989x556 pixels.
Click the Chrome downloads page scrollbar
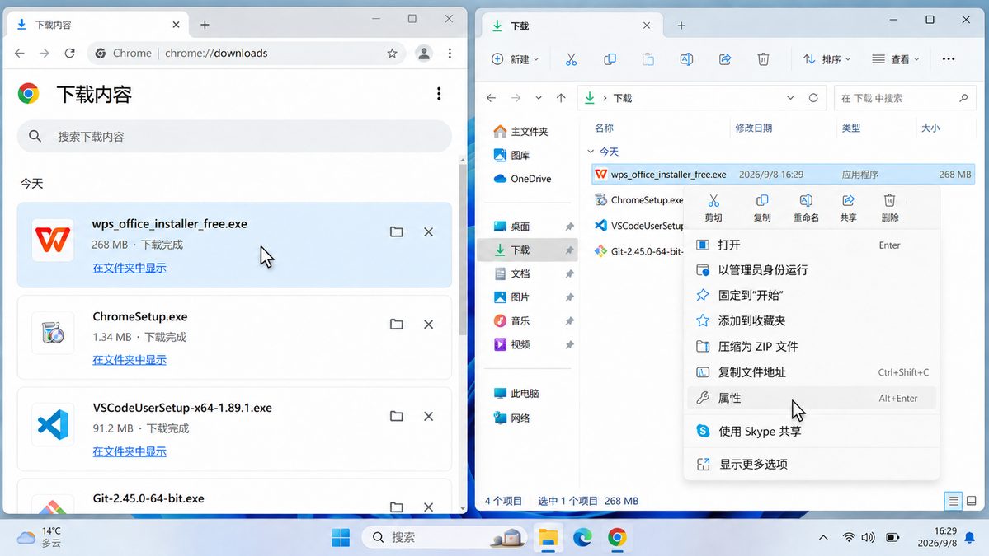[463, 249]
